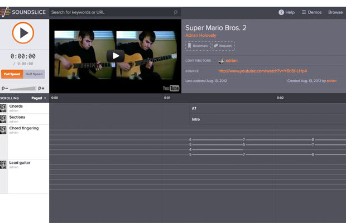Open the 'Created by adrian' link
The image size is (346, 223).
click(331, 81)
